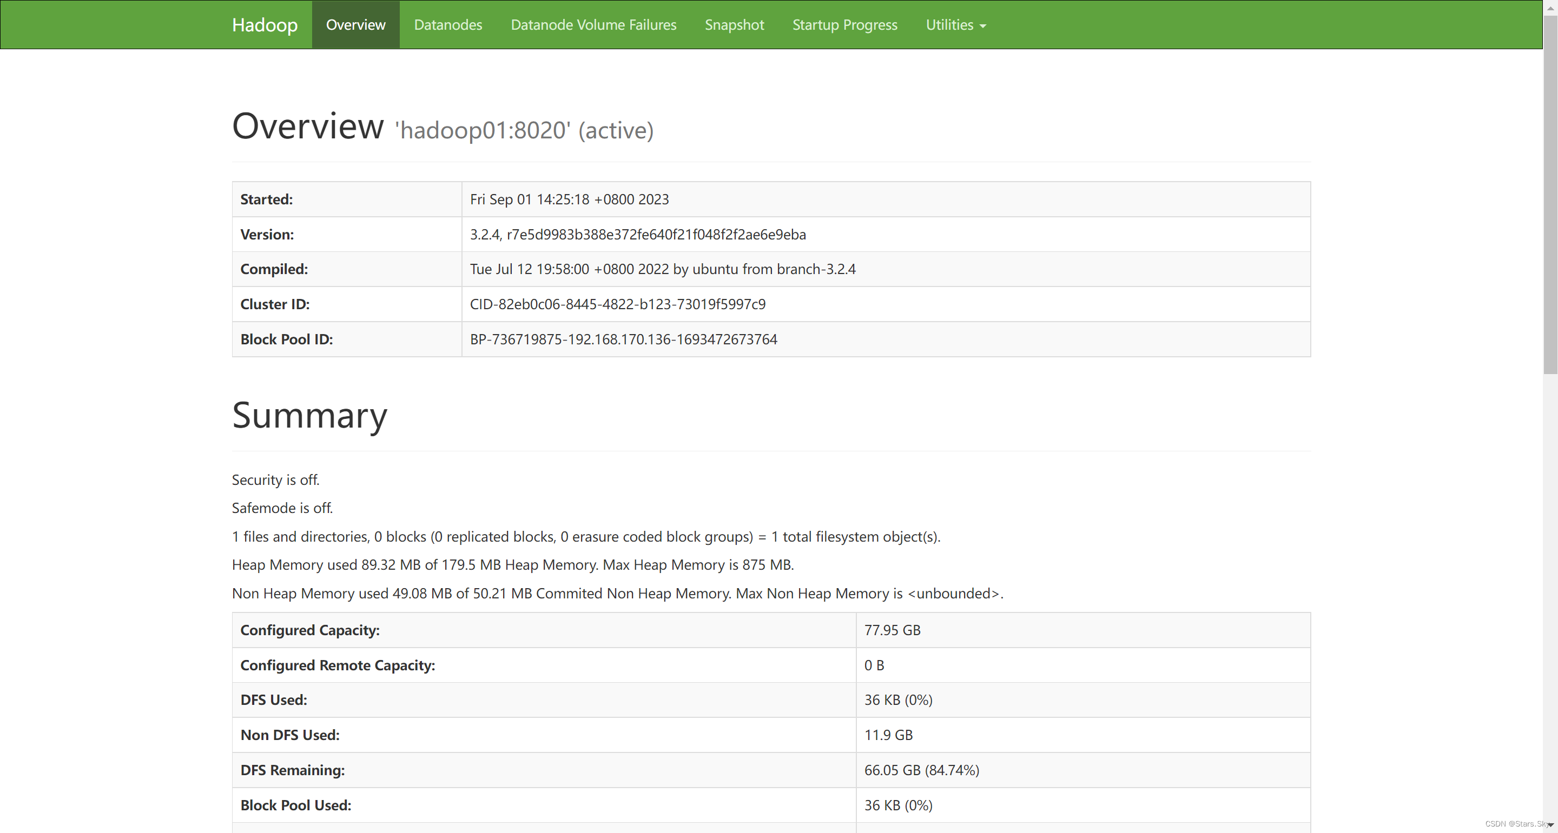Screen dimensions: 1558x833
Task: Expand the Utilities dropdown menu
Action: tap(949, 25)
